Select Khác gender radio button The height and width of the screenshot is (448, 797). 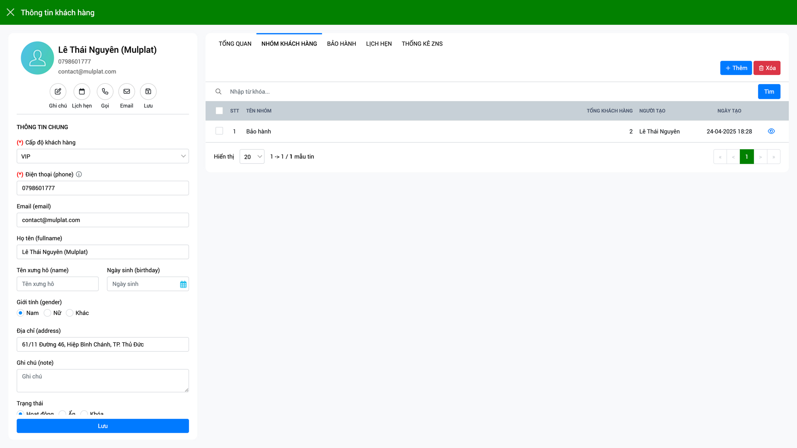point(70,313)
